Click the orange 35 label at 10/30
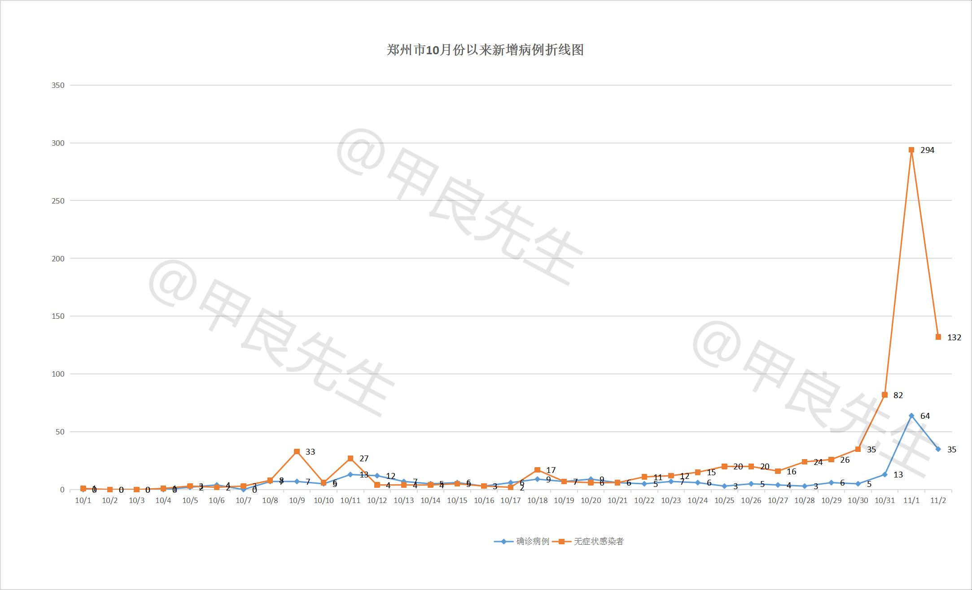Image resolution: width=972 pixels, height=590 pixels. click(x=871, y=450)
